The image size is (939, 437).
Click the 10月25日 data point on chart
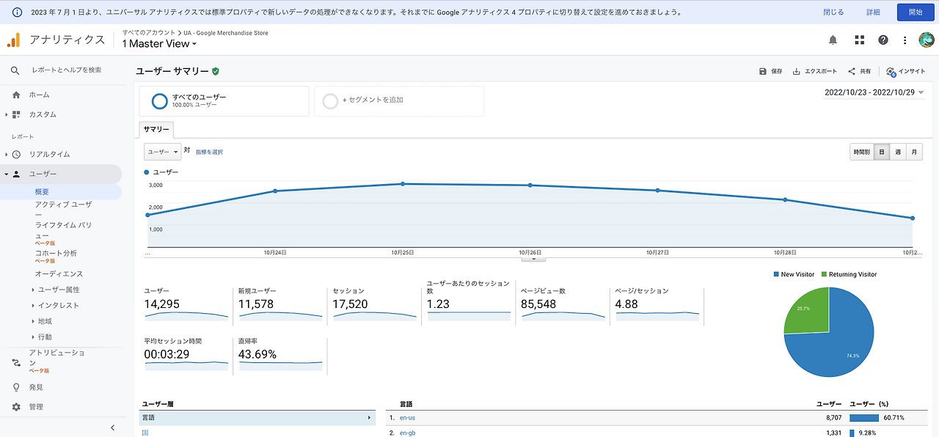(403, 184)
